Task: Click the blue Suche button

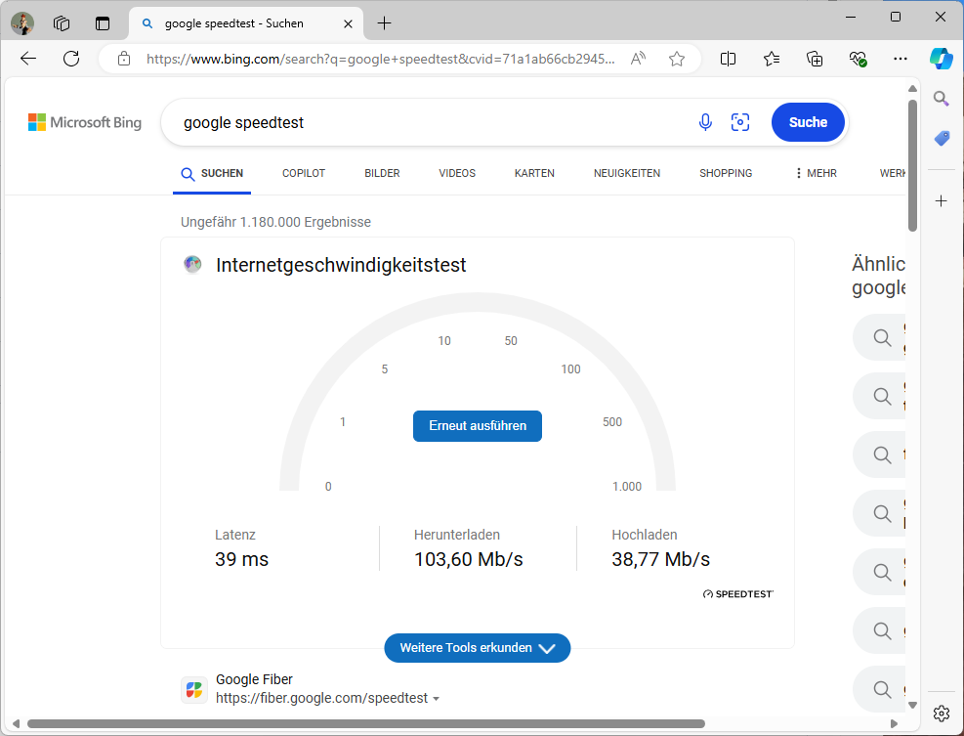Action: (808, 122)
